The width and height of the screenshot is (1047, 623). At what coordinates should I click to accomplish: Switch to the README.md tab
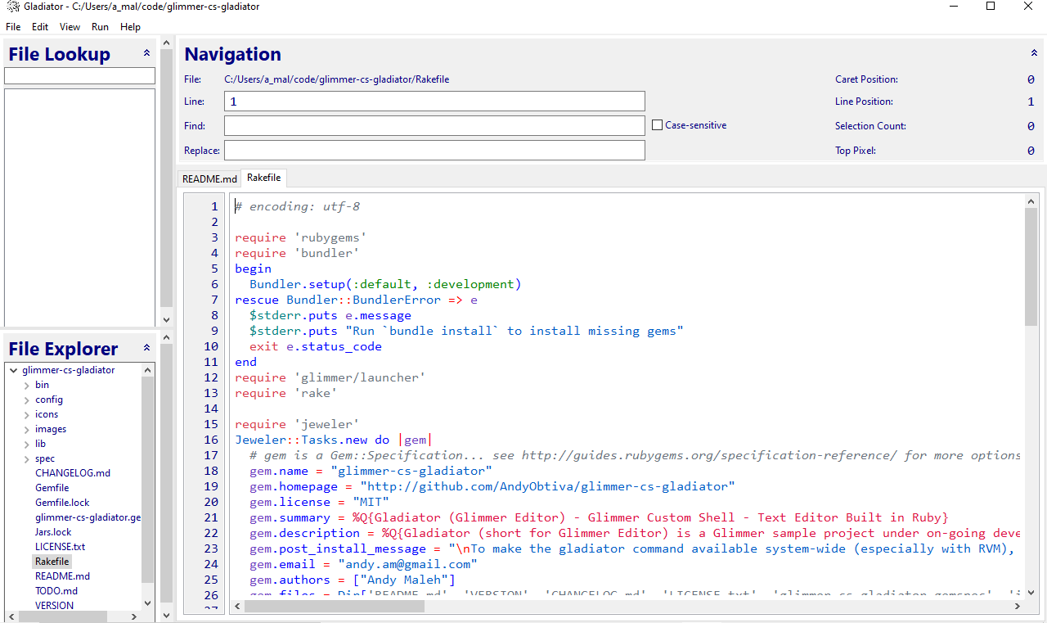click(x=209, y=178)
